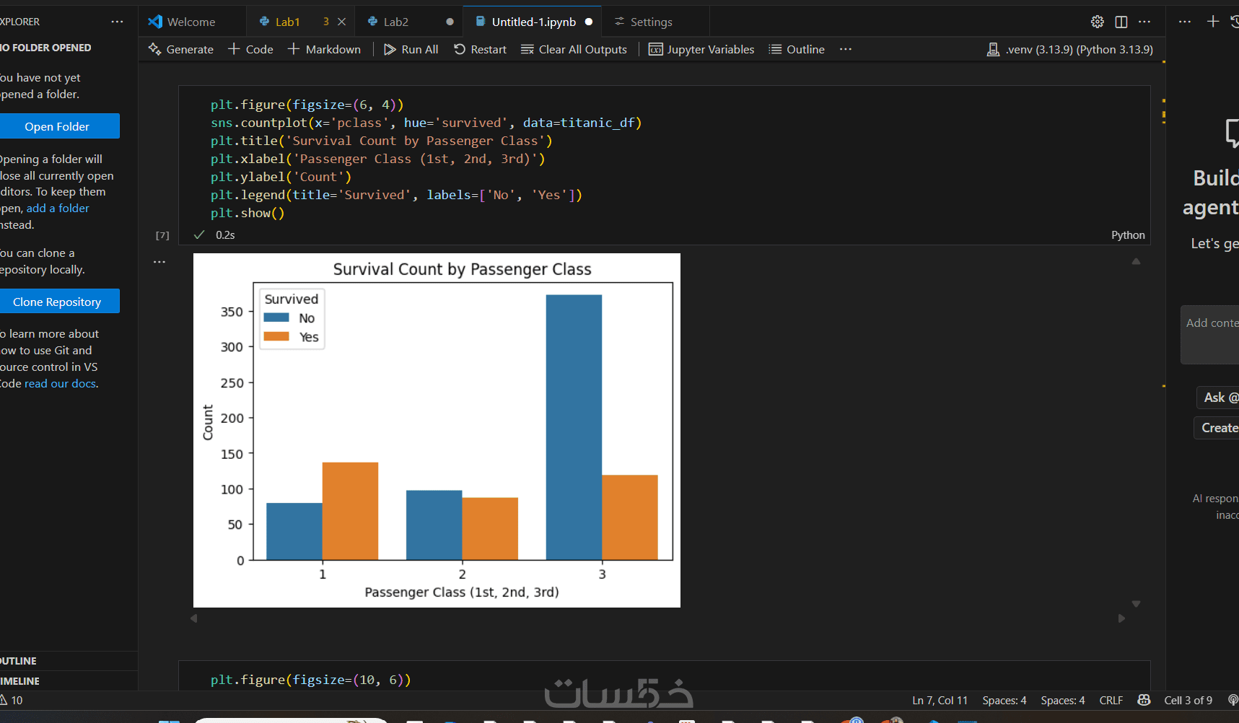Open more actions in the notebook toolbar
This screenshot has width=1239, height=723.
coord(846,49)
